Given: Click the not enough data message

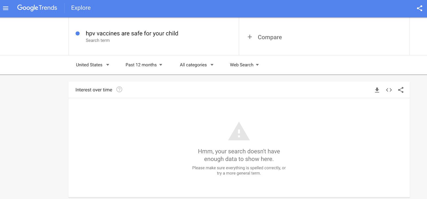Looking at the screenshot, I should (x=239, y=155).
